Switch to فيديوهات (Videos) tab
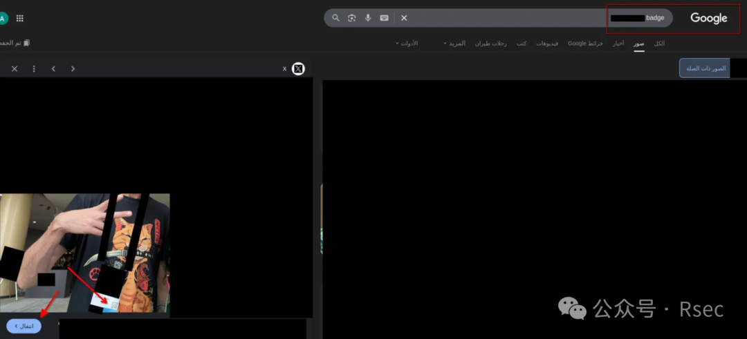 coord(547,43)
